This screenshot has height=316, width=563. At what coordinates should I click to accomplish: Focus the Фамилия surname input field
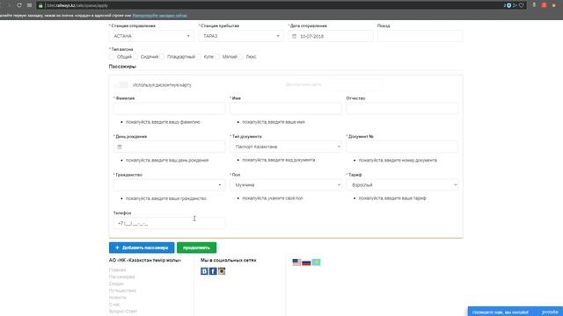tap(170, 109)
